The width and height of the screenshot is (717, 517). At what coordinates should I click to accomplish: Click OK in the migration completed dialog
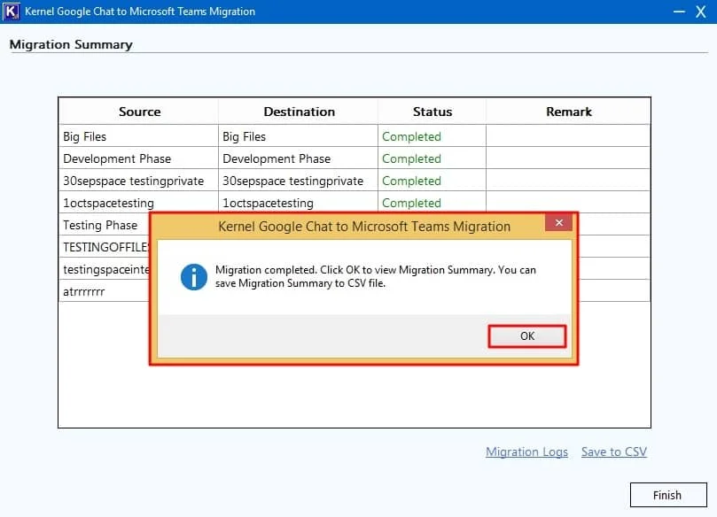click(526, 336)
